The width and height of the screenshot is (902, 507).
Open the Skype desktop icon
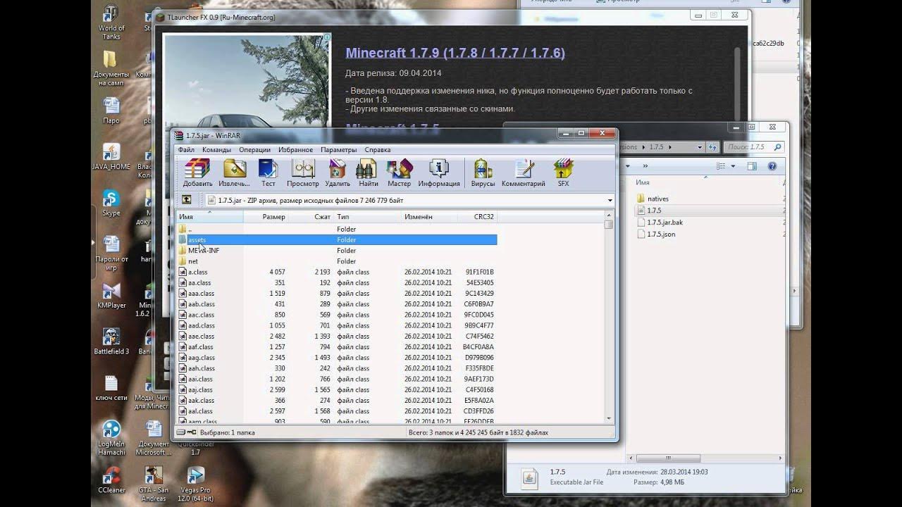[x=111, y=203]
